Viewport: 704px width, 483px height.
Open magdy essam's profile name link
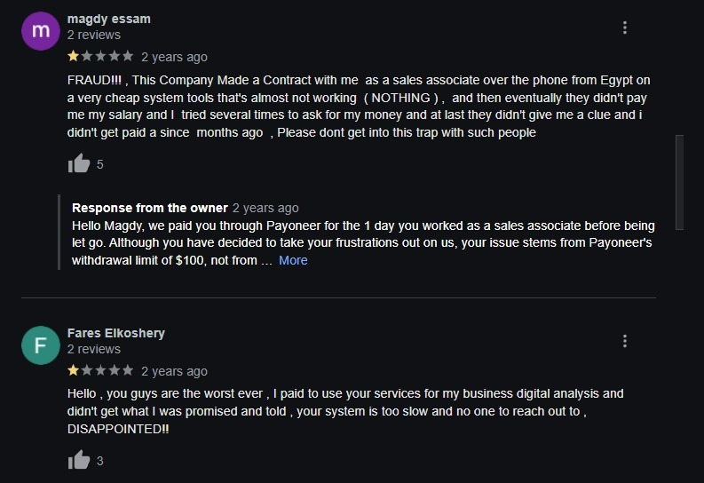[x=108, y=19]
